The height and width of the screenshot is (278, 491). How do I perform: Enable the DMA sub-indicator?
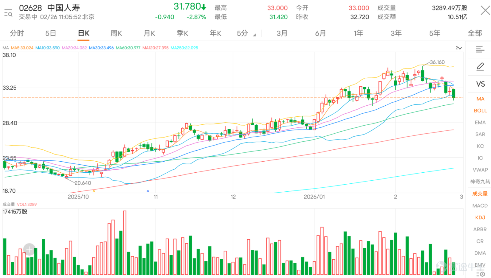point(480,253)
